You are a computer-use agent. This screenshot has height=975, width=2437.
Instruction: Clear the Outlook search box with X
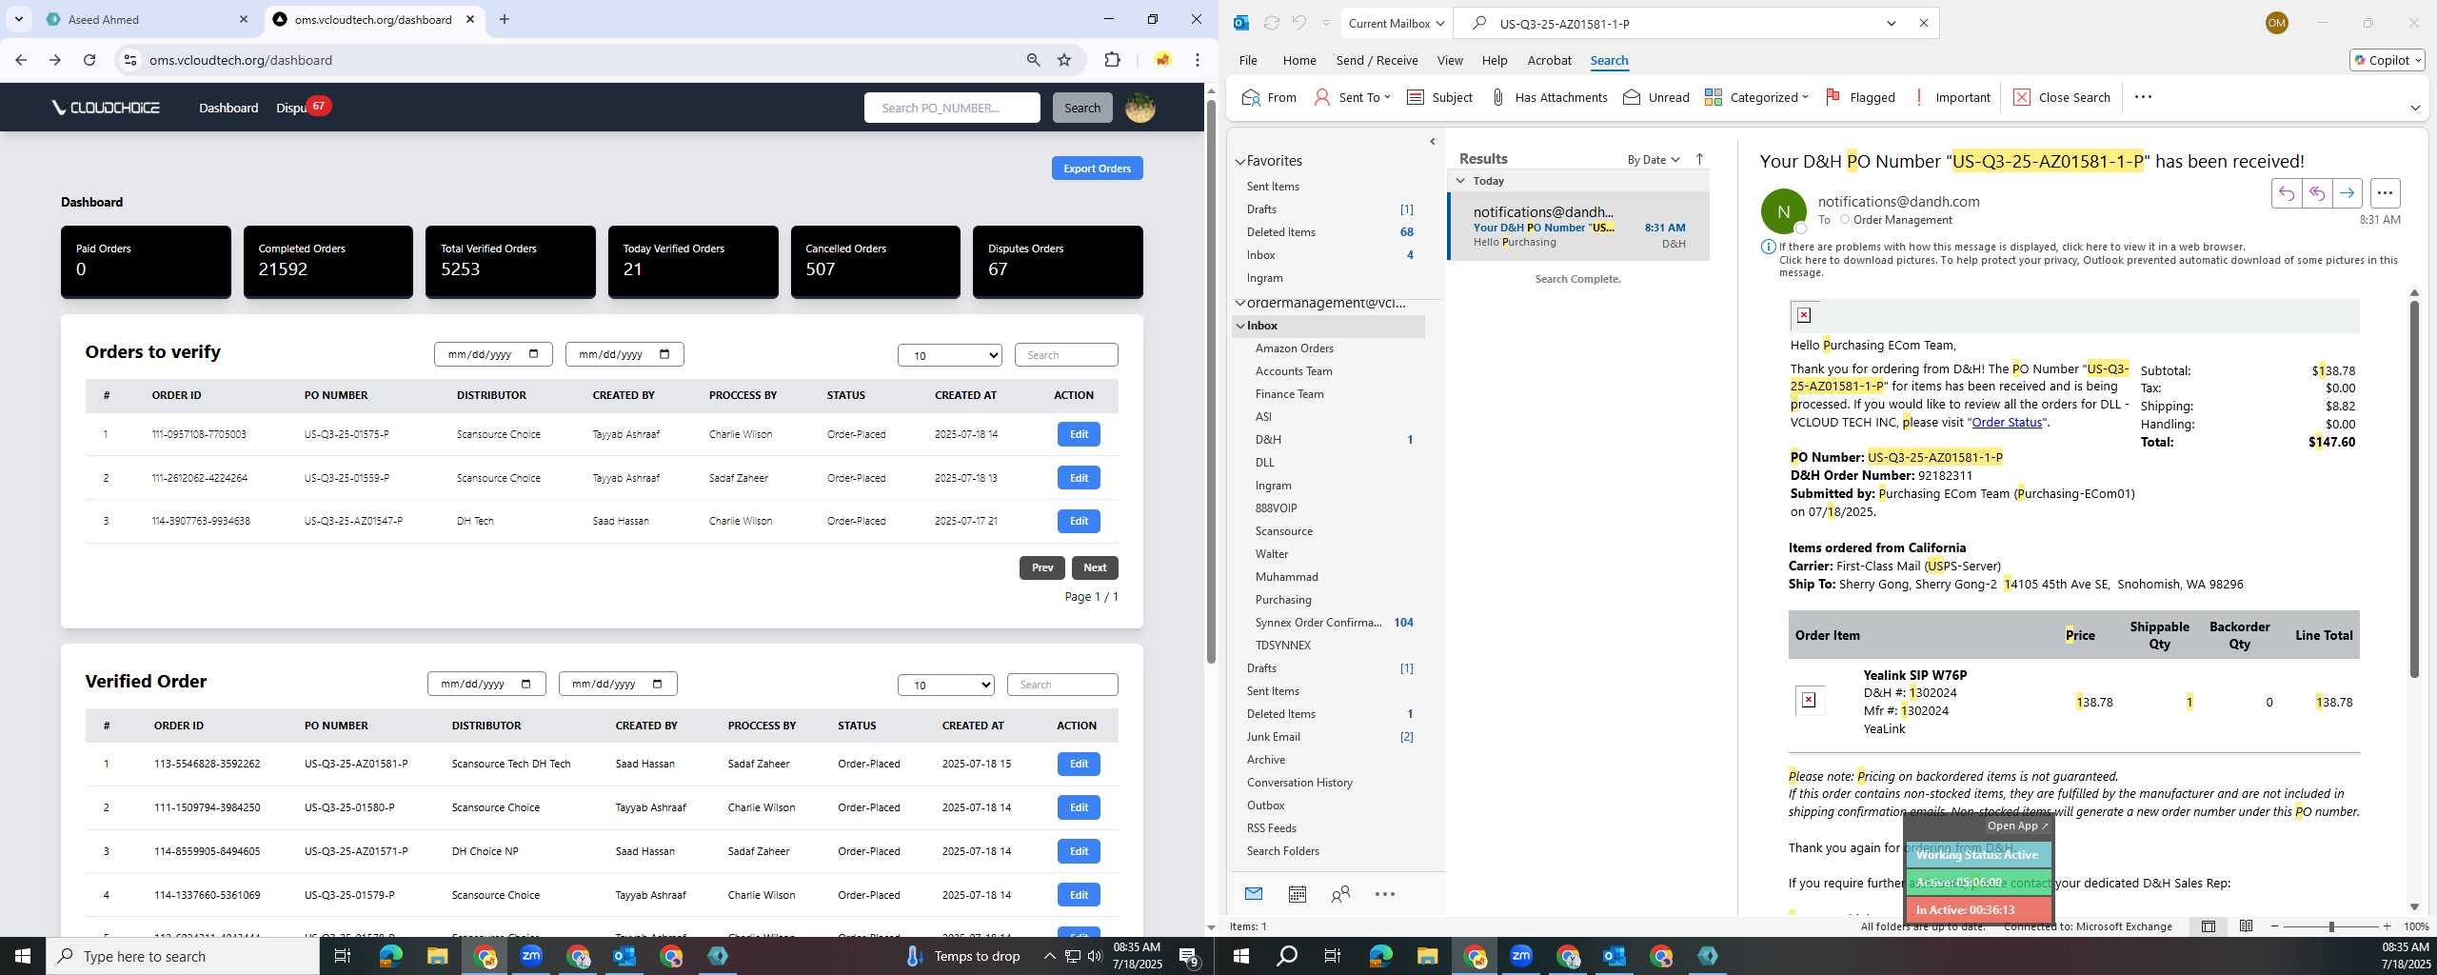tap(1923, 23)
